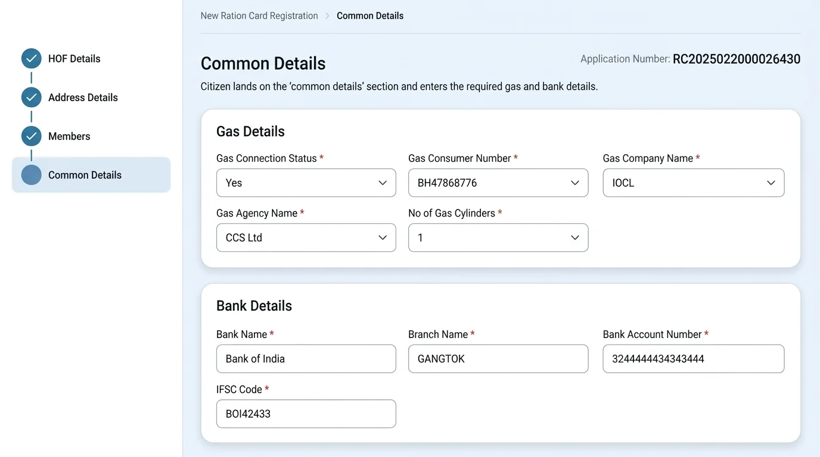The width and height of the screenshot is (820, 457).
Task: Expand the Gas Agency Name dropdown
Action: (x=306, y=237)
